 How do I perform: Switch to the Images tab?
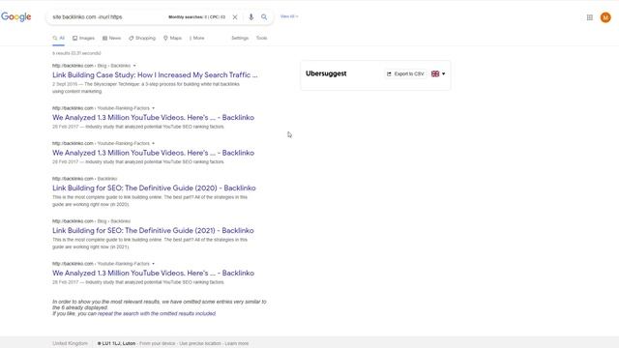[84, 39]
